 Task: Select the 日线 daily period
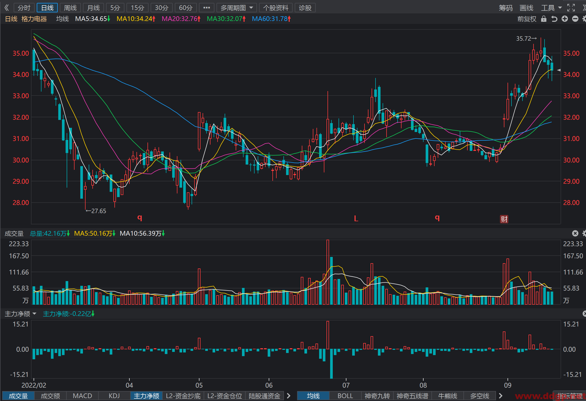(x=47, y=8)
